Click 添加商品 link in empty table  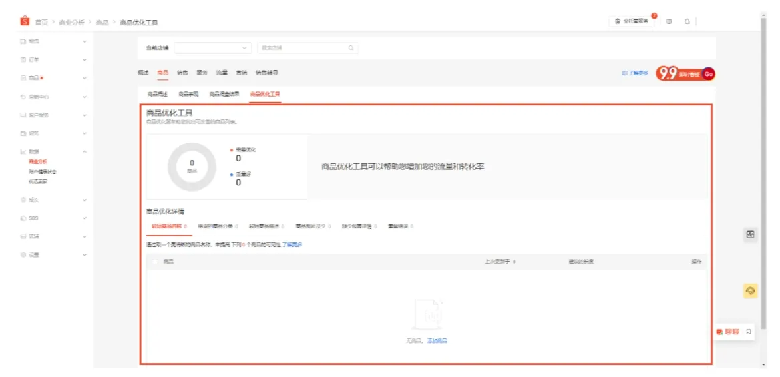438,341
